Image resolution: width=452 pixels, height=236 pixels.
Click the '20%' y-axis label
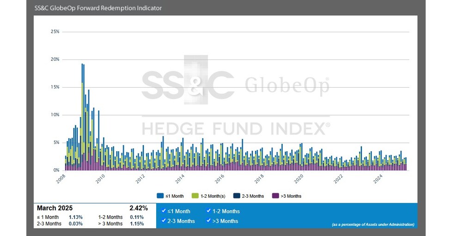click(x=55, y=59)
